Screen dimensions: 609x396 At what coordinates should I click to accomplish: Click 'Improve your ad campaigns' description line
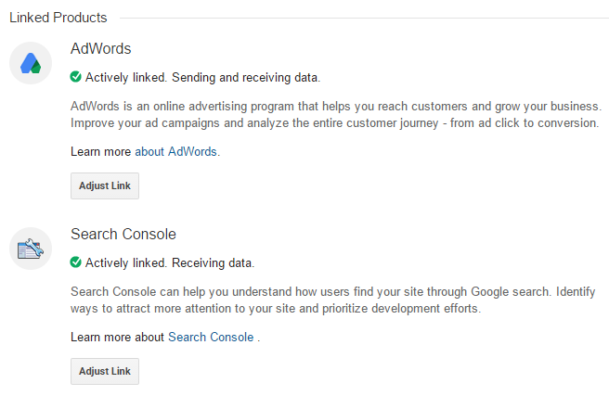335,123
